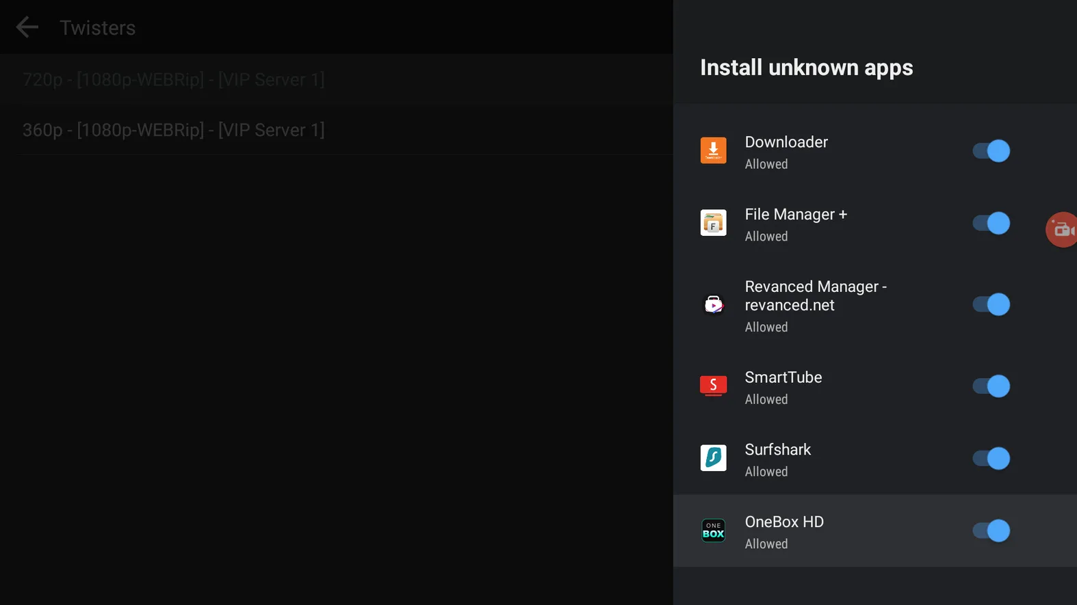Toggle OneBox HD install permission

click(x=991, y=530)
